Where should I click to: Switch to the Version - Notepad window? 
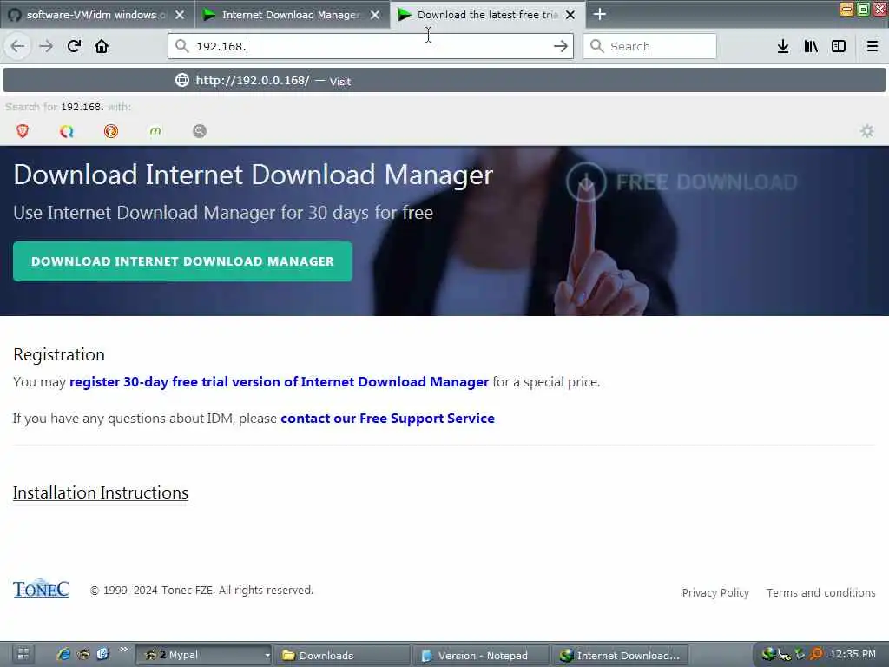pos(481,655)
